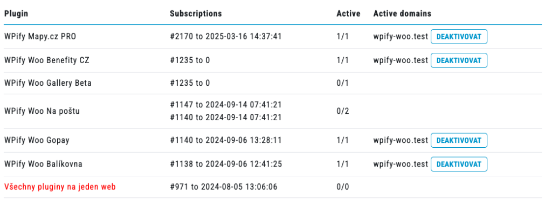Select the WPify Woo Gallery Beta row name
Screen dimensions: 552x206
[48, 83]
